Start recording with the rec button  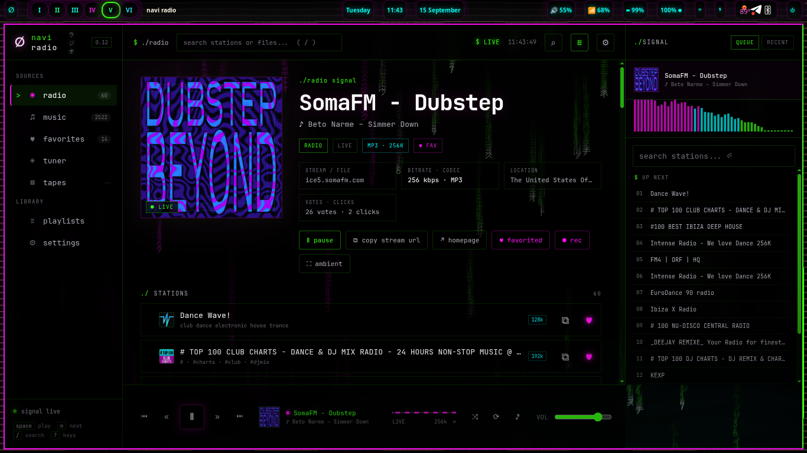point(572,240)
